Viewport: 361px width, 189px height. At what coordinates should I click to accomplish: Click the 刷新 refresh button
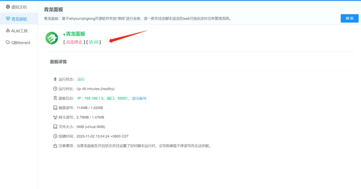(349, 18)
